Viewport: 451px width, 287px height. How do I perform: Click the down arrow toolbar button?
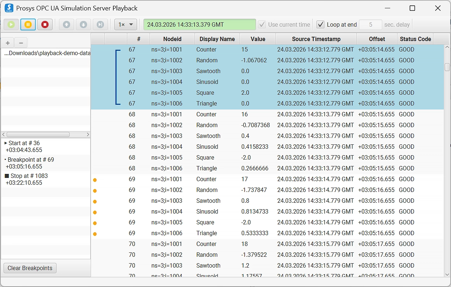pyautogui.click(x=83, y=24)
